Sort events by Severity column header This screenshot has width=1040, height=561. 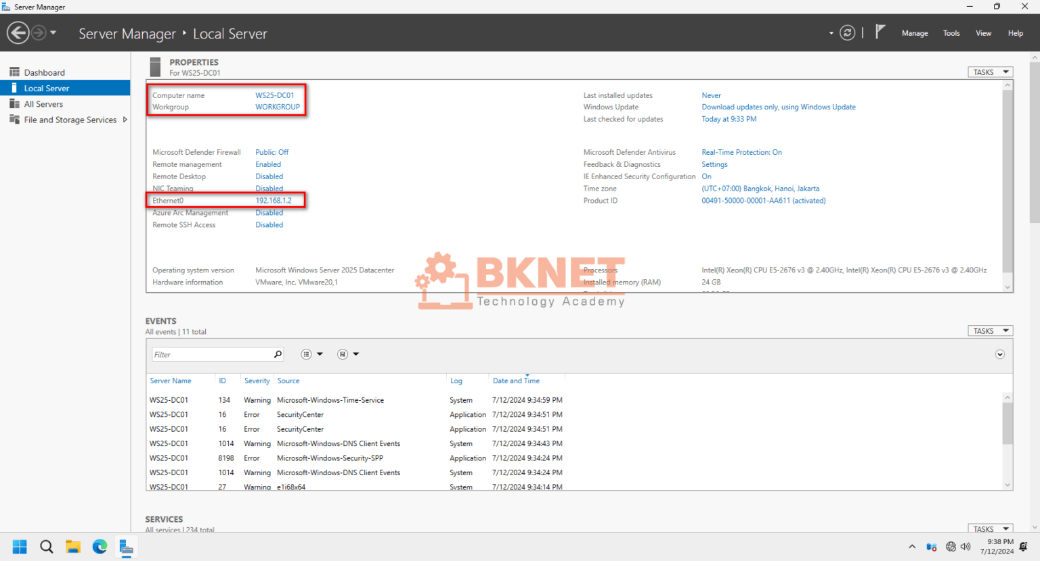click(257, 381)
